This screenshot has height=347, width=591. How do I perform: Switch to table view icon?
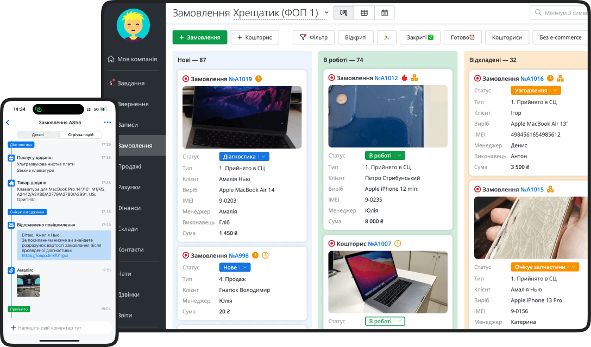pos(364,13)
